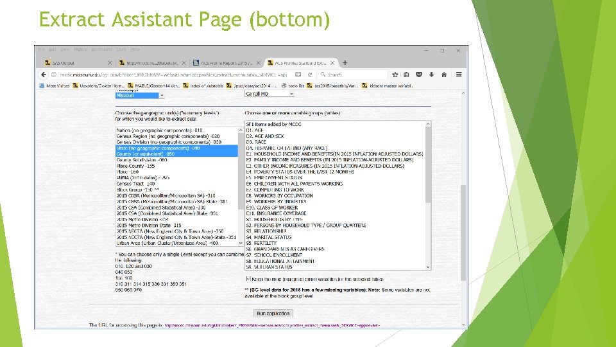Open the Missouri state dropdown
Screen dimensions: 616x347
coord(140,95)
